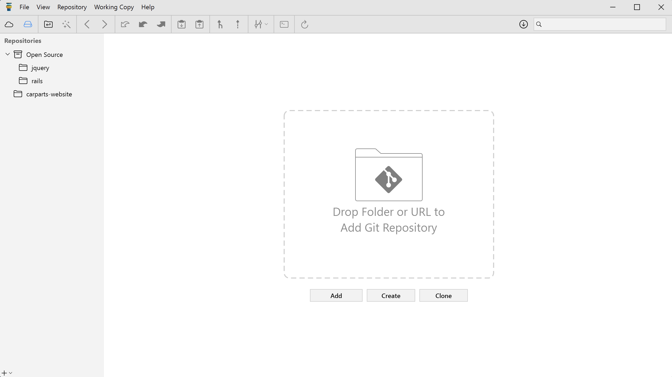Pop stash using the clipboard-up icon

[x=199, y=24]
